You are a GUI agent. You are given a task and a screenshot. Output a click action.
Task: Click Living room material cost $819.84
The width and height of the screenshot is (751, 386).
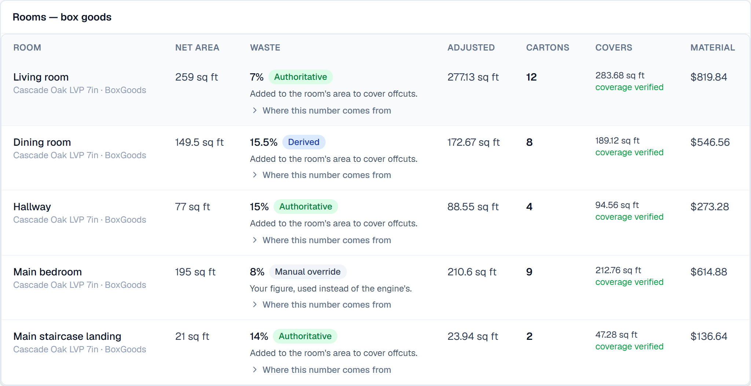[x=708, y=77]
